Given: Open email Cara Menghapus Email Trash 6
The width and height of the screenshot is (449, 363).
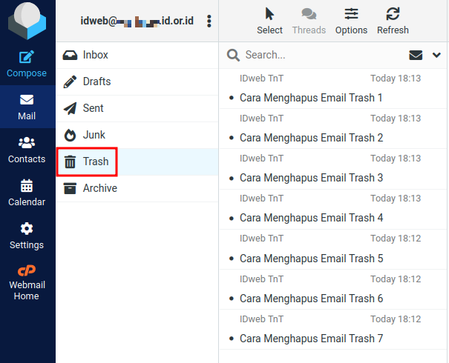Looking at the screenshot, I should pos(333,289).
